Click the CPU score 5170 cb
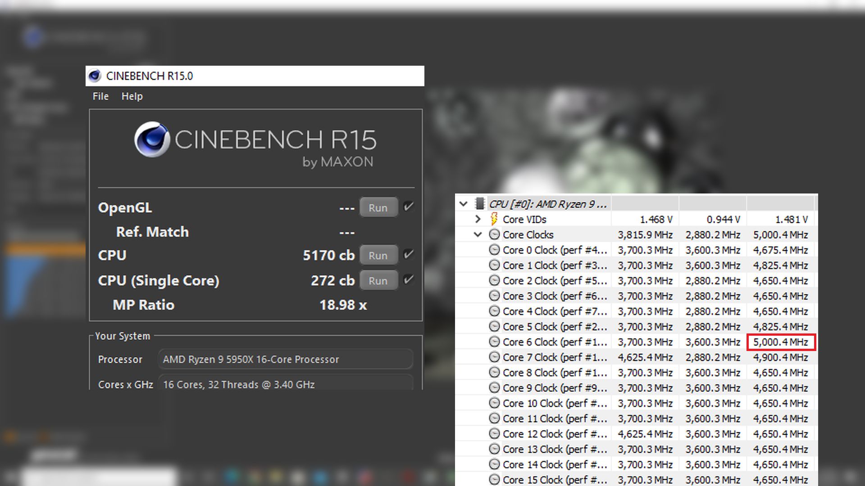The height and width of the screenshot is (486, 865). point(329,255)
